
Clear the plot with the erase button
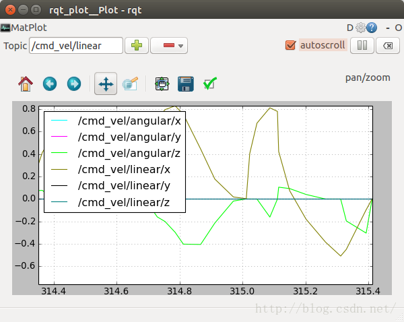[388, 45]
